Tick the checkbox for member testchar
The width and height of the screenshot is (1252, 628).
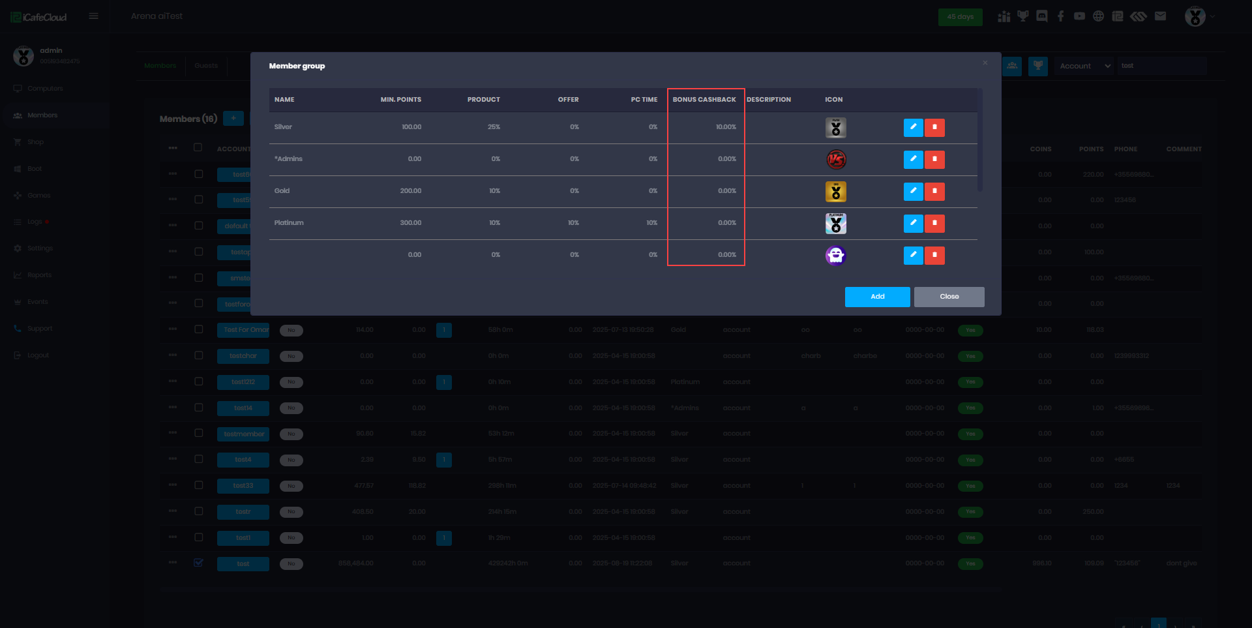point(199,355)
